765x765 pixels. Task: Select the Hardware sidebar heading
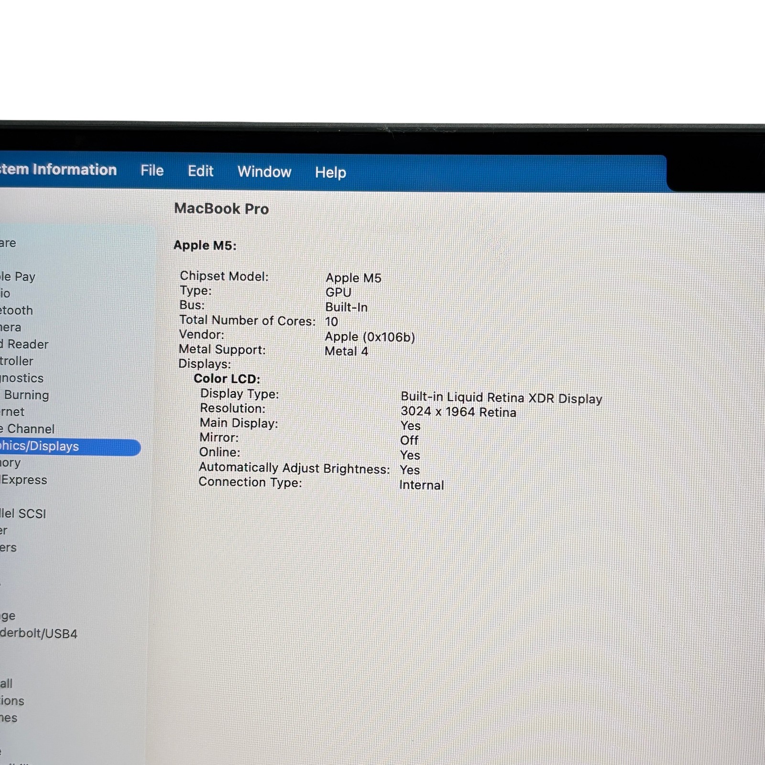click(x=8, y=243)
